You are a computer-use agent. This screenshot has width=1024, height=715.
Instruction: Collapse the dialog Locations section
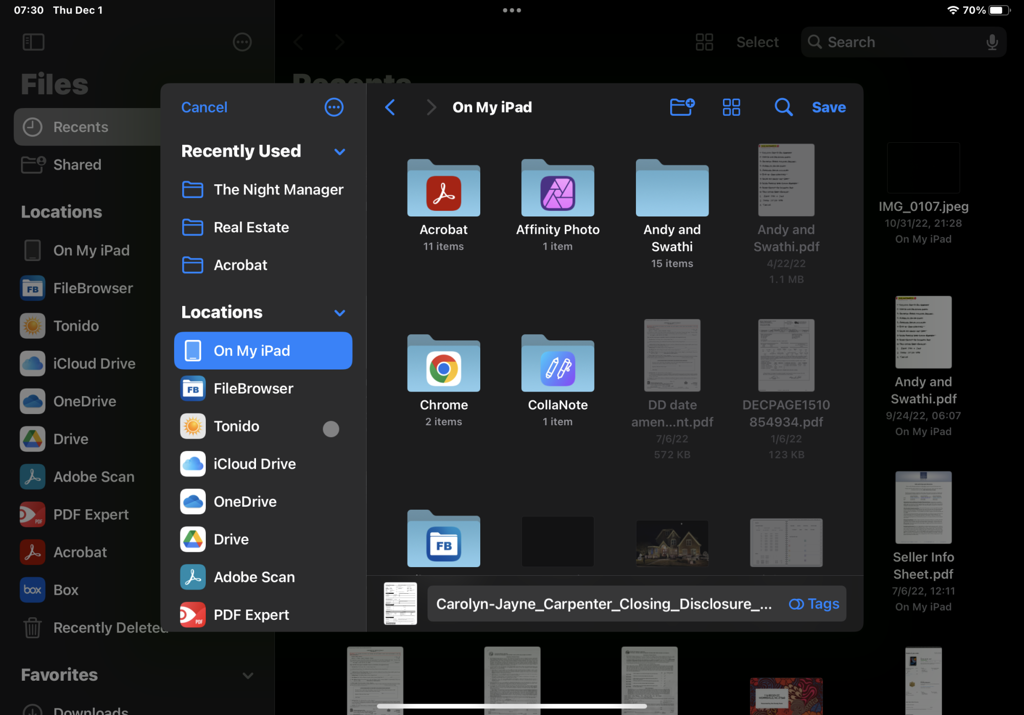pyautogui.click(x=339, y=313)
